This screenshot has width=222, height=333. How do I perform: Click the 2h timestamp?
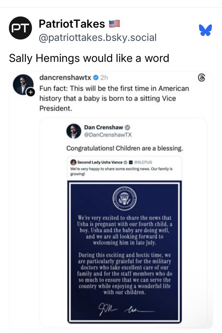click(104, 78)
